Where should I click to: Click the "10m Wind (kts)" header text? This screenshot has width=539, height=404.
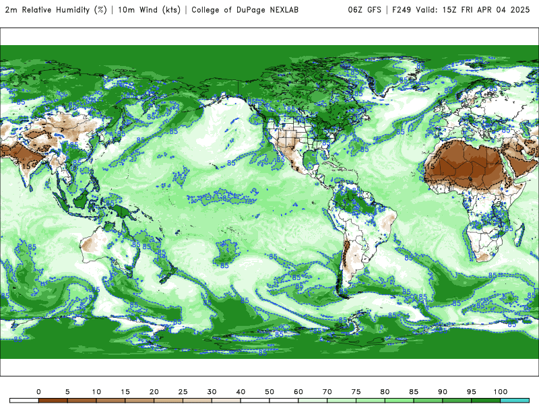(149, 10)
